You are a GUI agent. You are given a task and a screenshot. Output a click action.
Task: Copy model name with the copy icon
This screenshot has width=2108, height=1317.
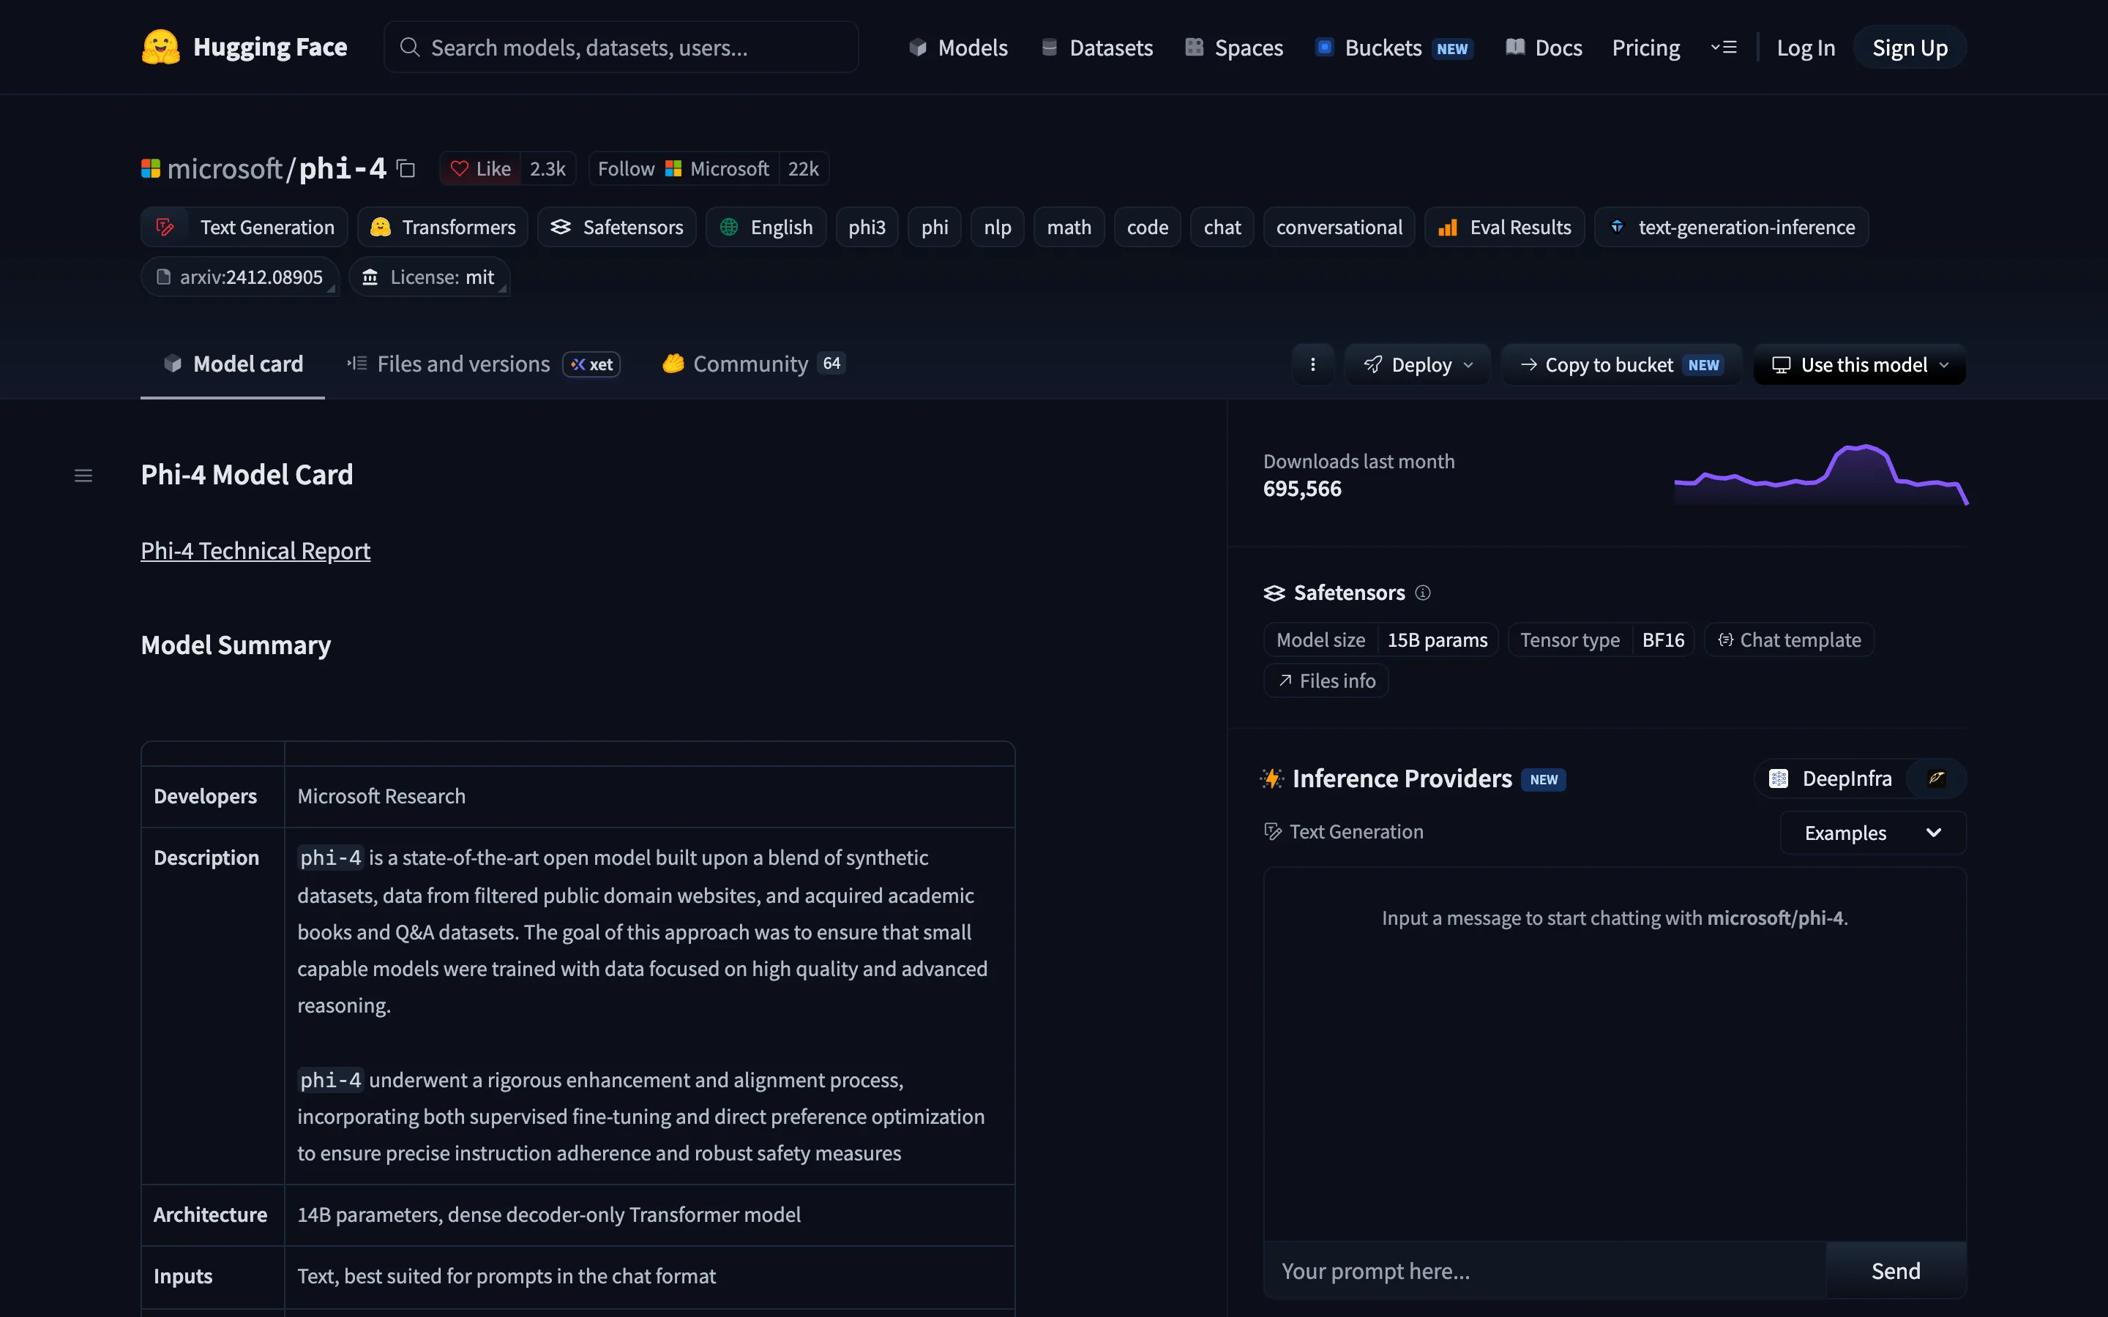406,168
